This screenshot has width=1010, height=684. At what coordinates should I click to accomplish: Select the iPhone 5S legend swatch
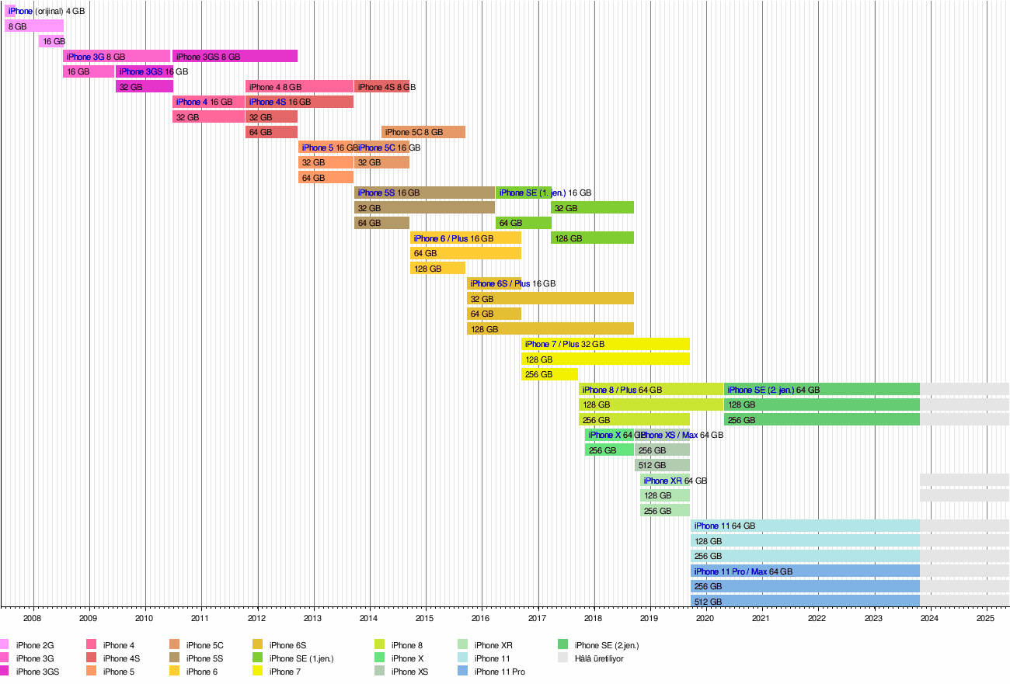[x=174, y=659]
